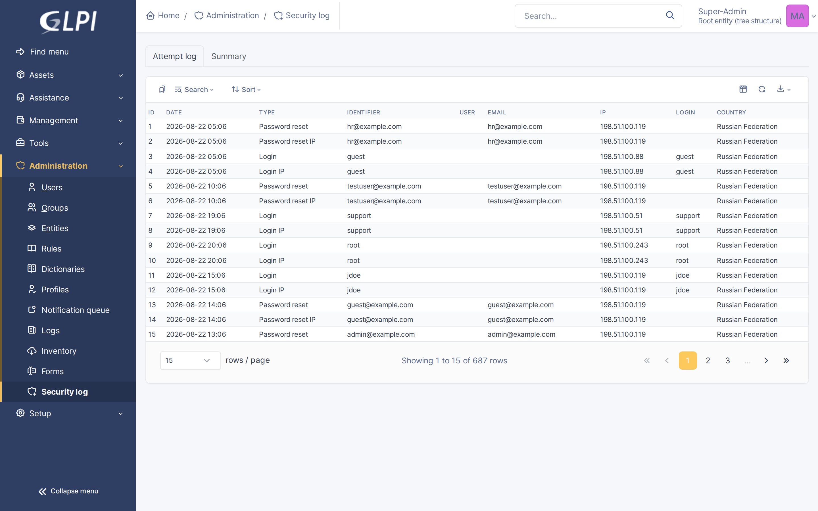The width and height of the screenshot is (818, 511).
Task: Switch to the Summary tab
Action: pyautogui.click(x=229, y=56)
